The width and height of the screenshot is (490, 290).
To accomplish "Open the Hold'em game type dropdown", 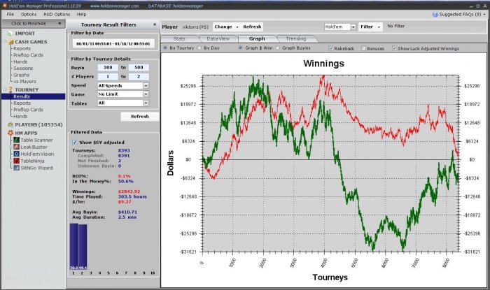I will click(x=353, y=27).
